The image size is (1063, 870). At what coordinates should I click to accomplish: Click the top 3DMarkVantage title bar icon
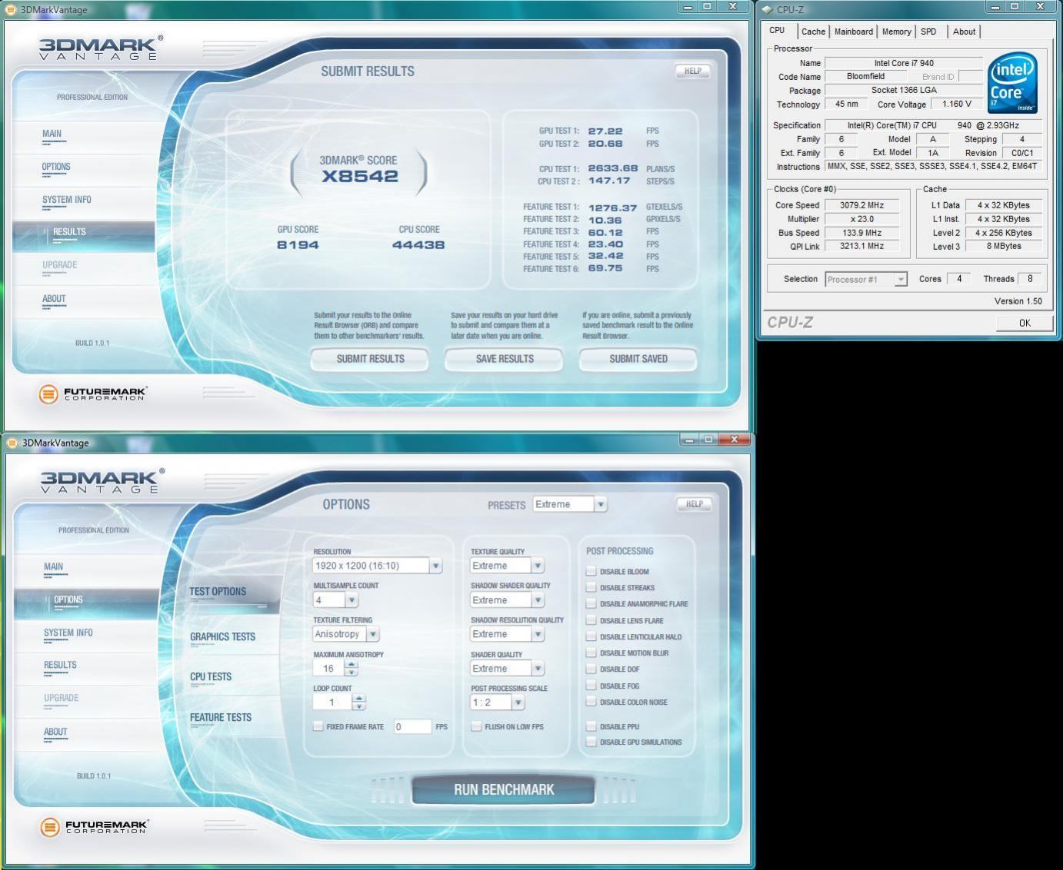tap(11, 9)
